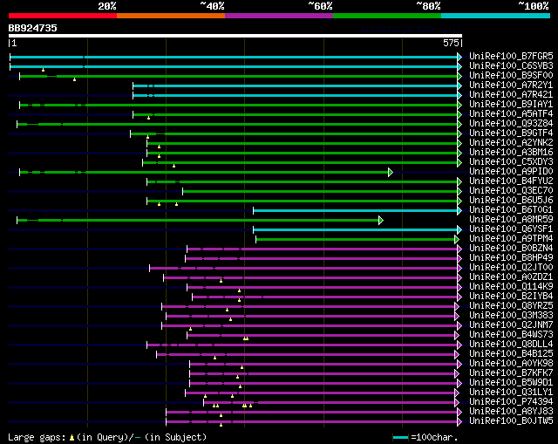Select the UniRef100_C5XDY3 label
558x444 pixels.
(x=511, y=162)
